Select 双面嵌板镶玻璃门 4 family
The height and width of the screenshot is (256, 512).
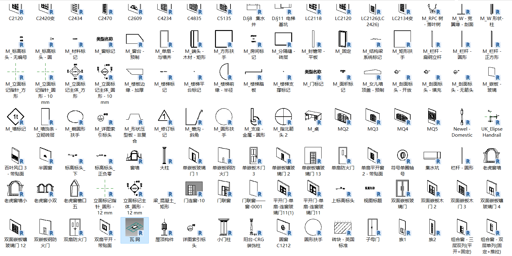click(x=492, y=194)
